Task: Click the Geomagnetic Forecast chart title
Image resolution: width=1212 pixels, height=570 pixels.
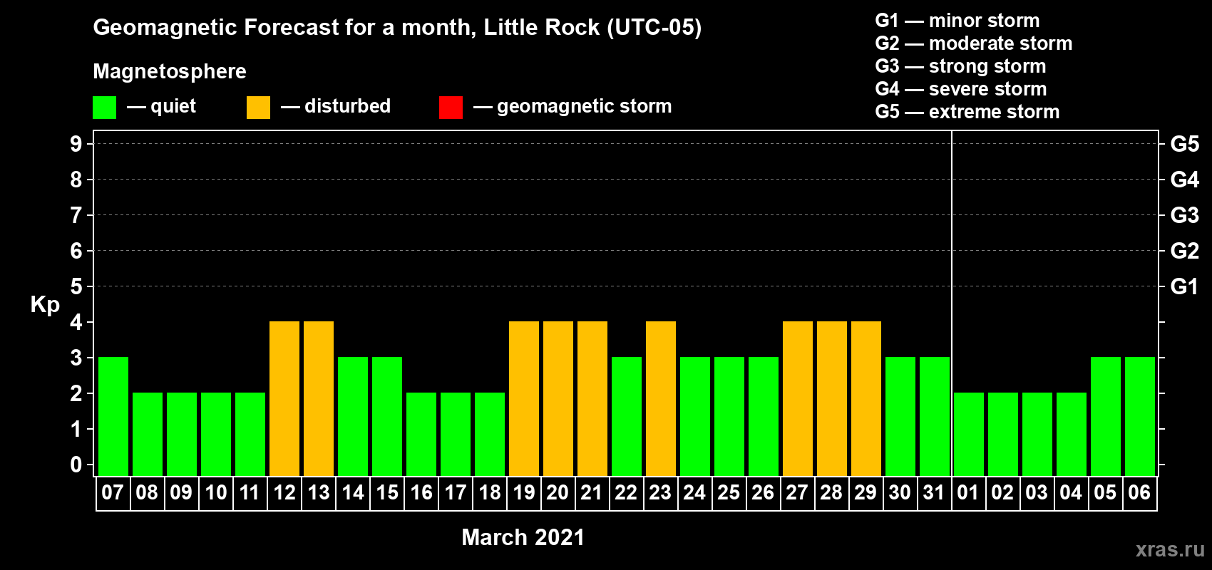Action: 397,28
